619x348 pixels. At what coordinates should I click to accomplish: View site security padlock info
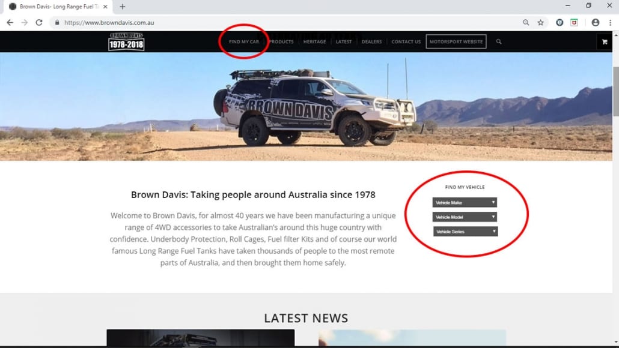57,22
